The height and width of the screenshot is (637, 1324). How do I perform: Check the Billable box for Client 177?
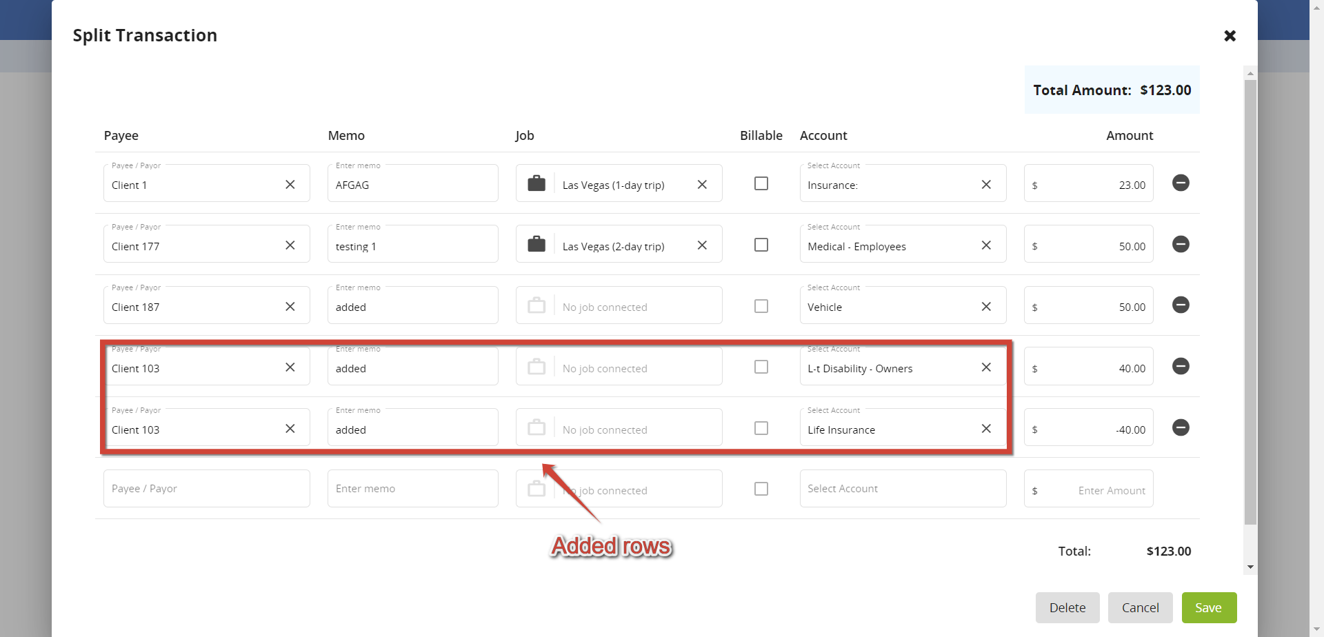761,244
